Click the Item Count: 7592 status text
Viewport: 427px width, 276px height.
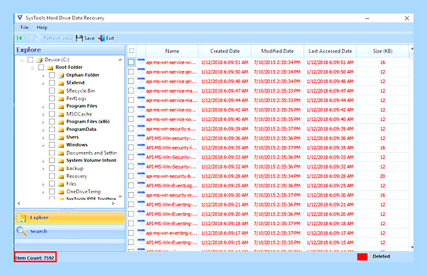[x=35, y=258]
